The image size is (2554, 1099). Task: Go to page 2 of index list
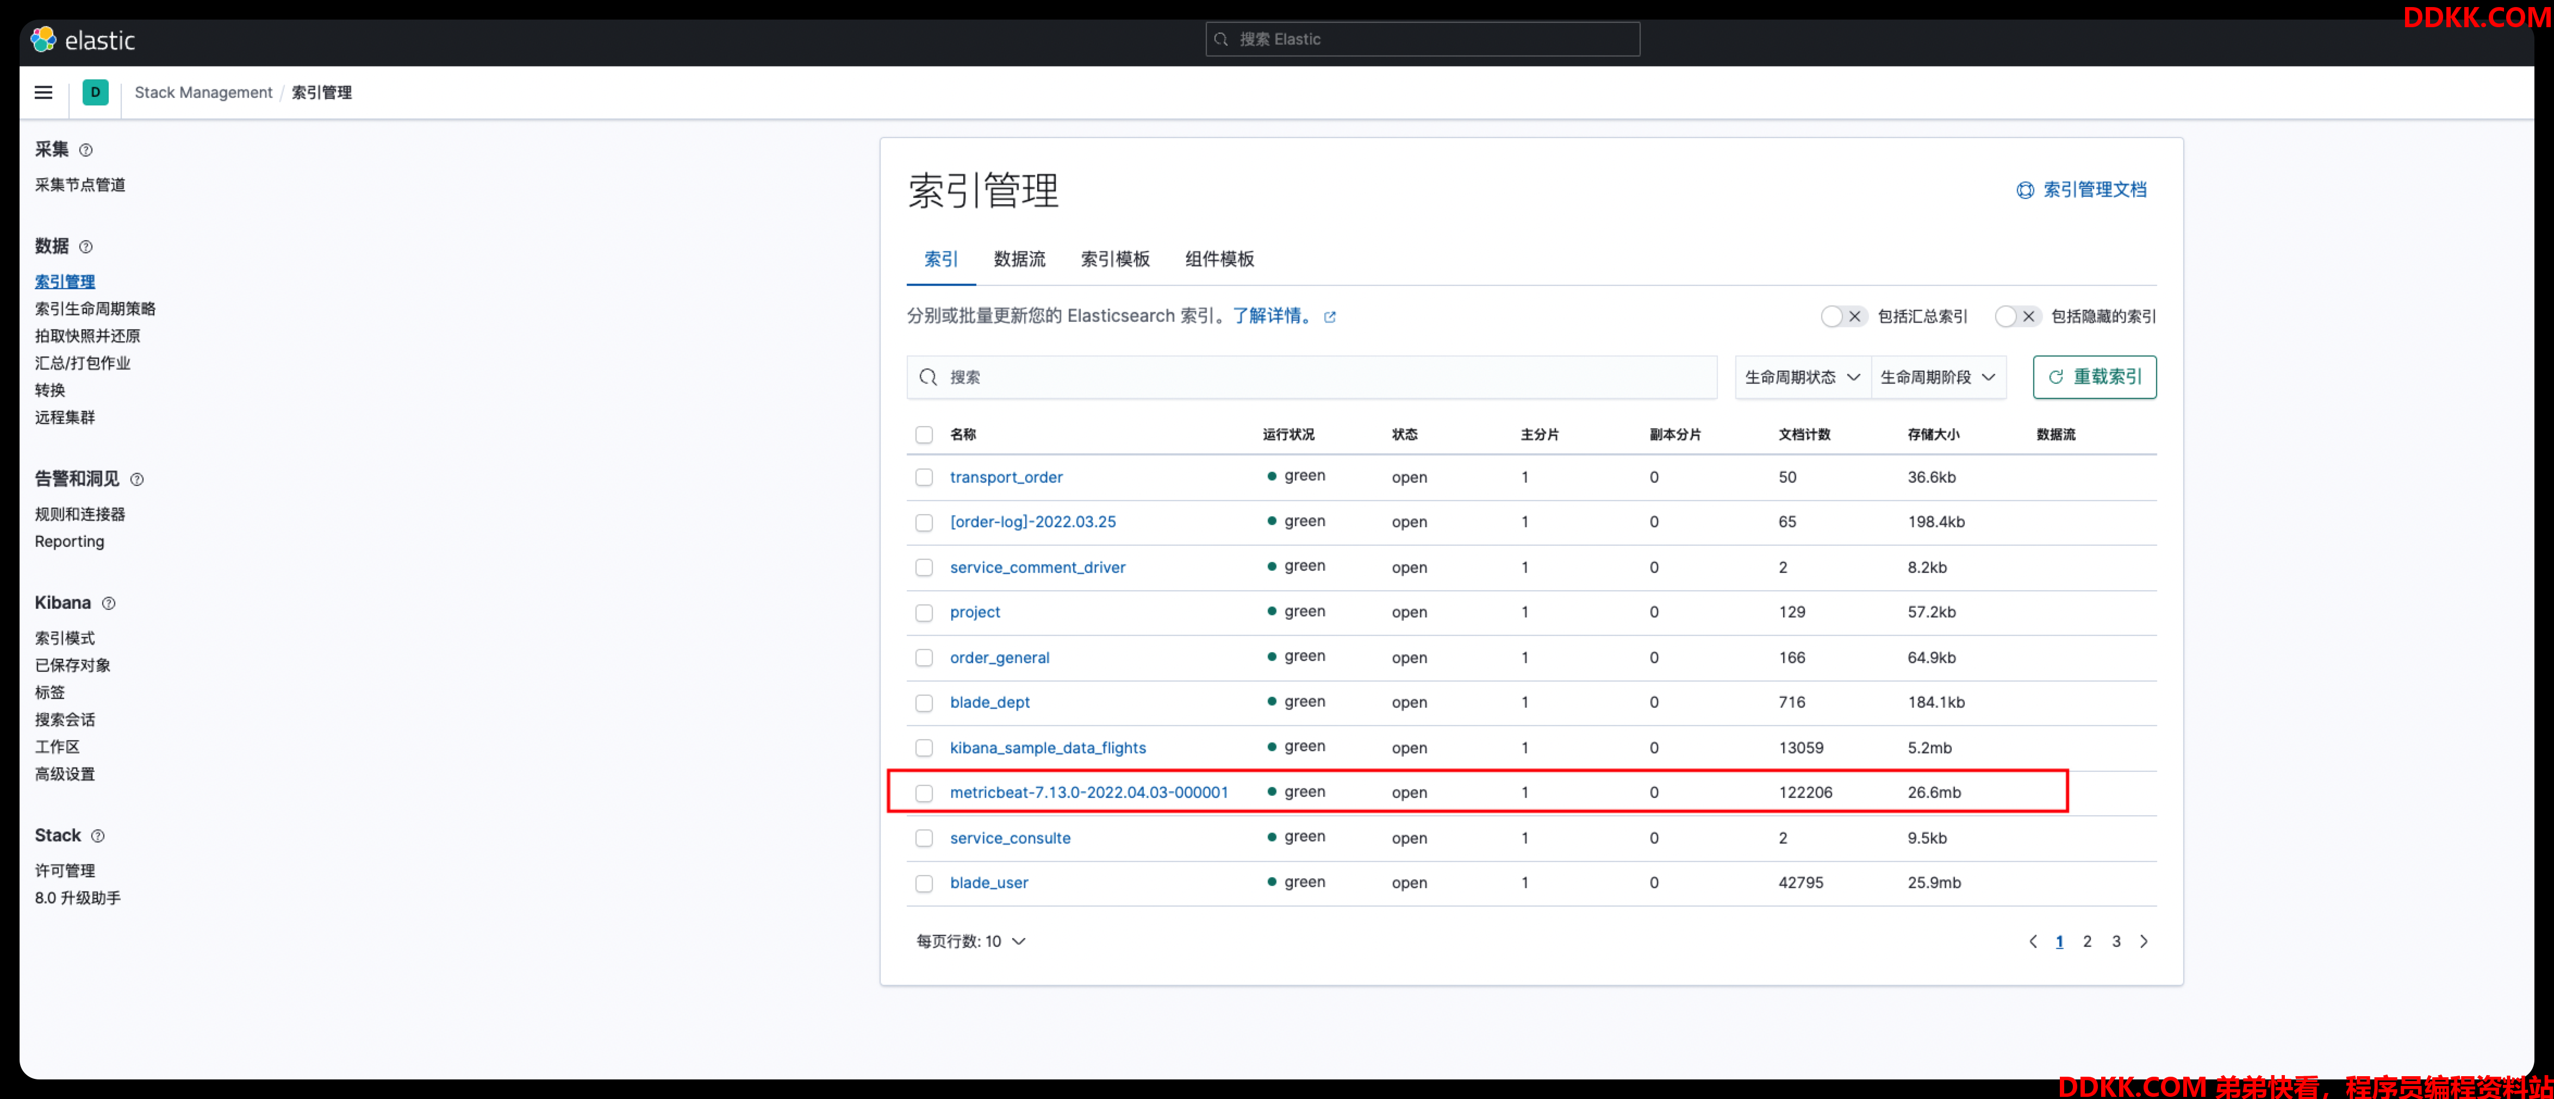click(x=2087, y=941)
